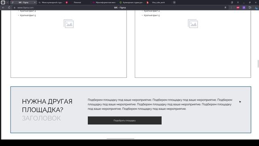Click the vertical scrollbar thumb on the right
259x146 pixels.
(258, 64)
